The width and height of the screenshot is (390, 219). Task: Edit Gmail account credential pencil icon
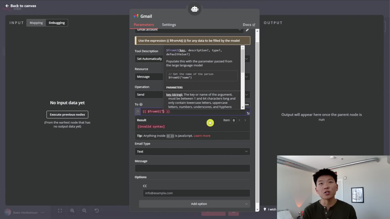[247, 30]
